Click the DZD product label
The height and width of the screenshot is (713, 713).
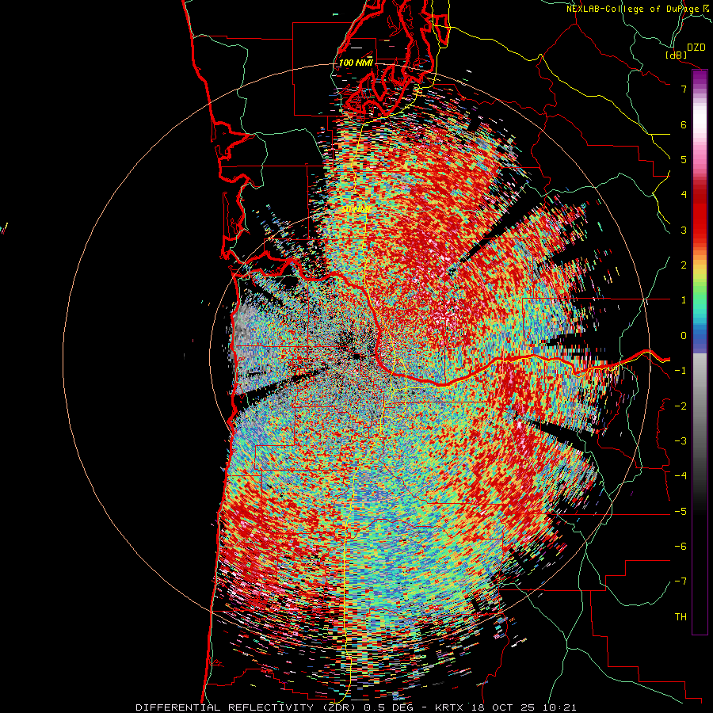pos(696,48)
